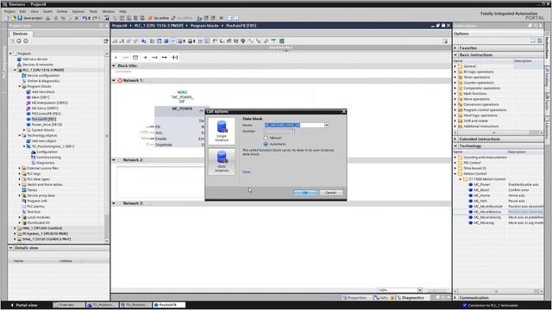Choose the Automatic number radio button
The width and height of the screenshot is (552, 310).
(x=266, y=144)
